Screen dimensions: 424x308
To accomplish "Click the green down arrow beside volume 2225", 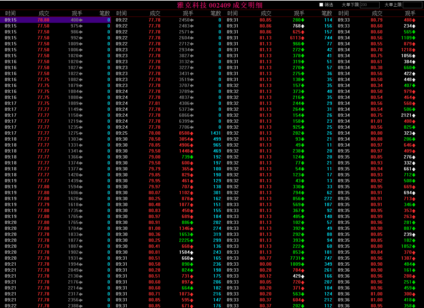I will click(x=192, y=240).
